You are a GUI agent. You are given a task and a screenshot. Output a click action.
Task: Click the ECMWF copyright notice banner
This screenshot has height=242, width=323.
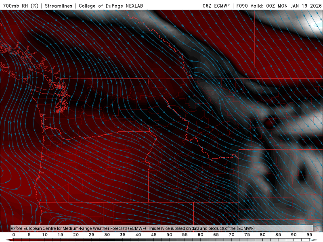162,228
